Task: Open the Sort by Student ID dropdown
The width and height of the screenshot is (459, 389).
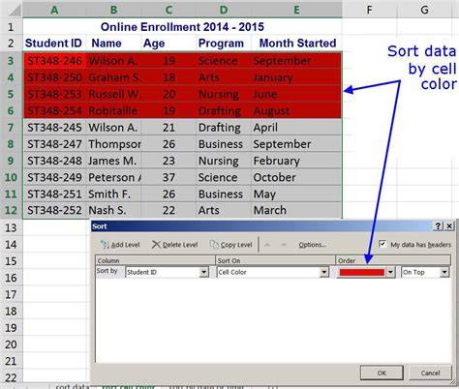Action: [x=204, y=272]
